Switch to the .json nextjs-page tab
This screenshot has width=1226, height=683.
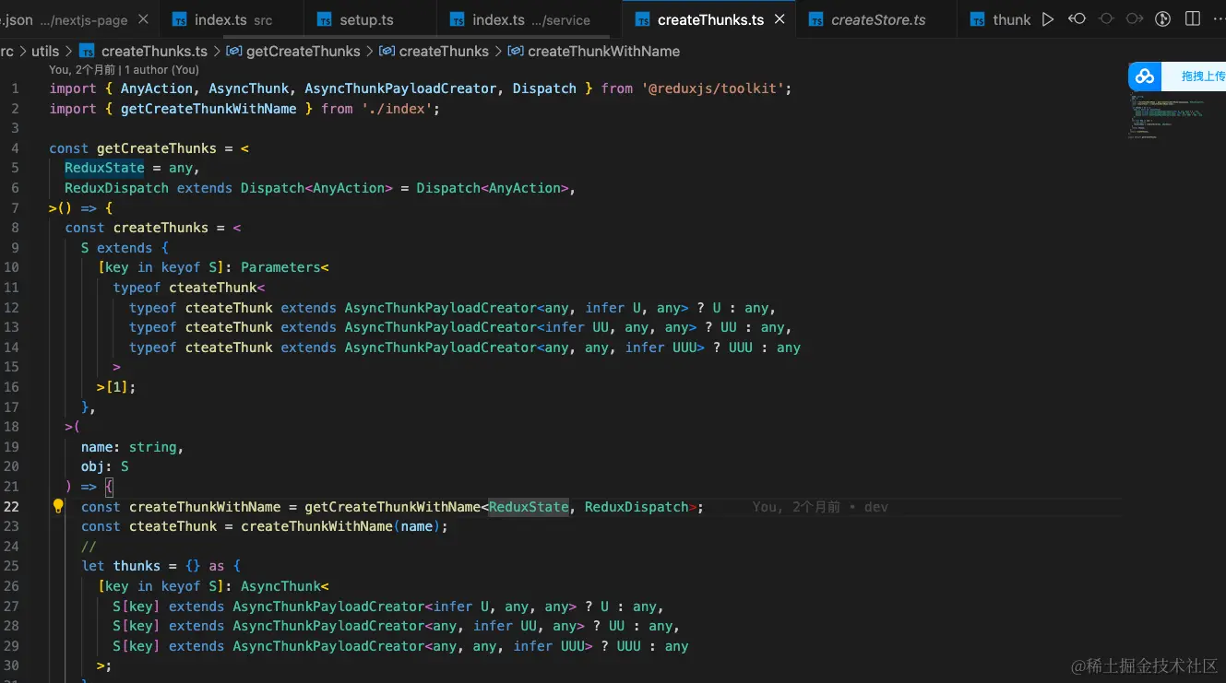click(x=79, y=19)
